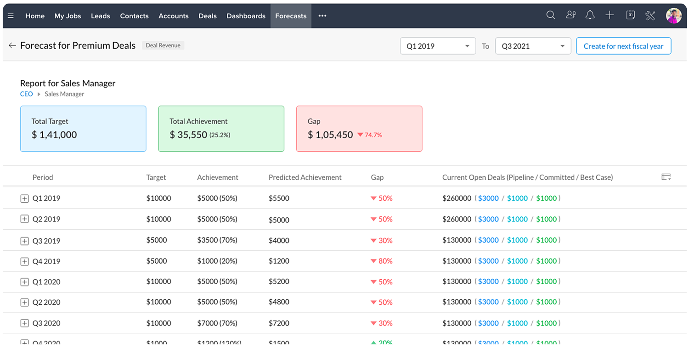Open $3000 pipeline link in Q3 2020 row
689x347 pixels.
488,323
